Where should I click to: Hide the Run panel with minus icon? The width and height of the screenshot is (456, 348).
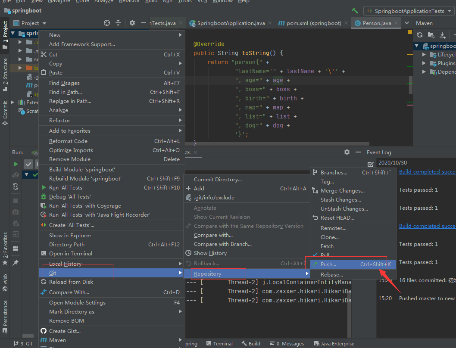tap(358, 152)
